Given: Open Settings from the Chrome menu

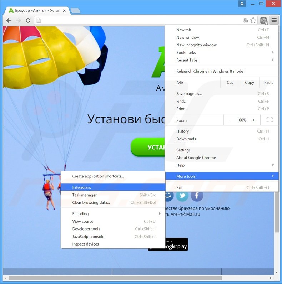Looking at the screenshot, I should (x=222, y=150).
